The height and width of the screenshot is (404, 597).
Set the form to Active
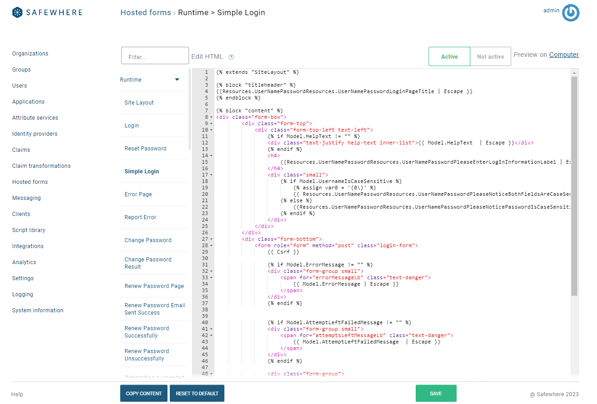pos(449,56)
